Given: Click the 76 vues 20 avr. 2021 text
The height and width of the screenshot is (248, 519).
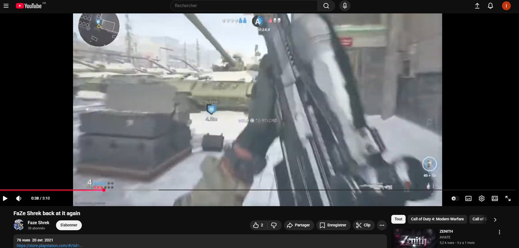Looking at the screenshot, I should pyautogui.click(x=35, y=240).
